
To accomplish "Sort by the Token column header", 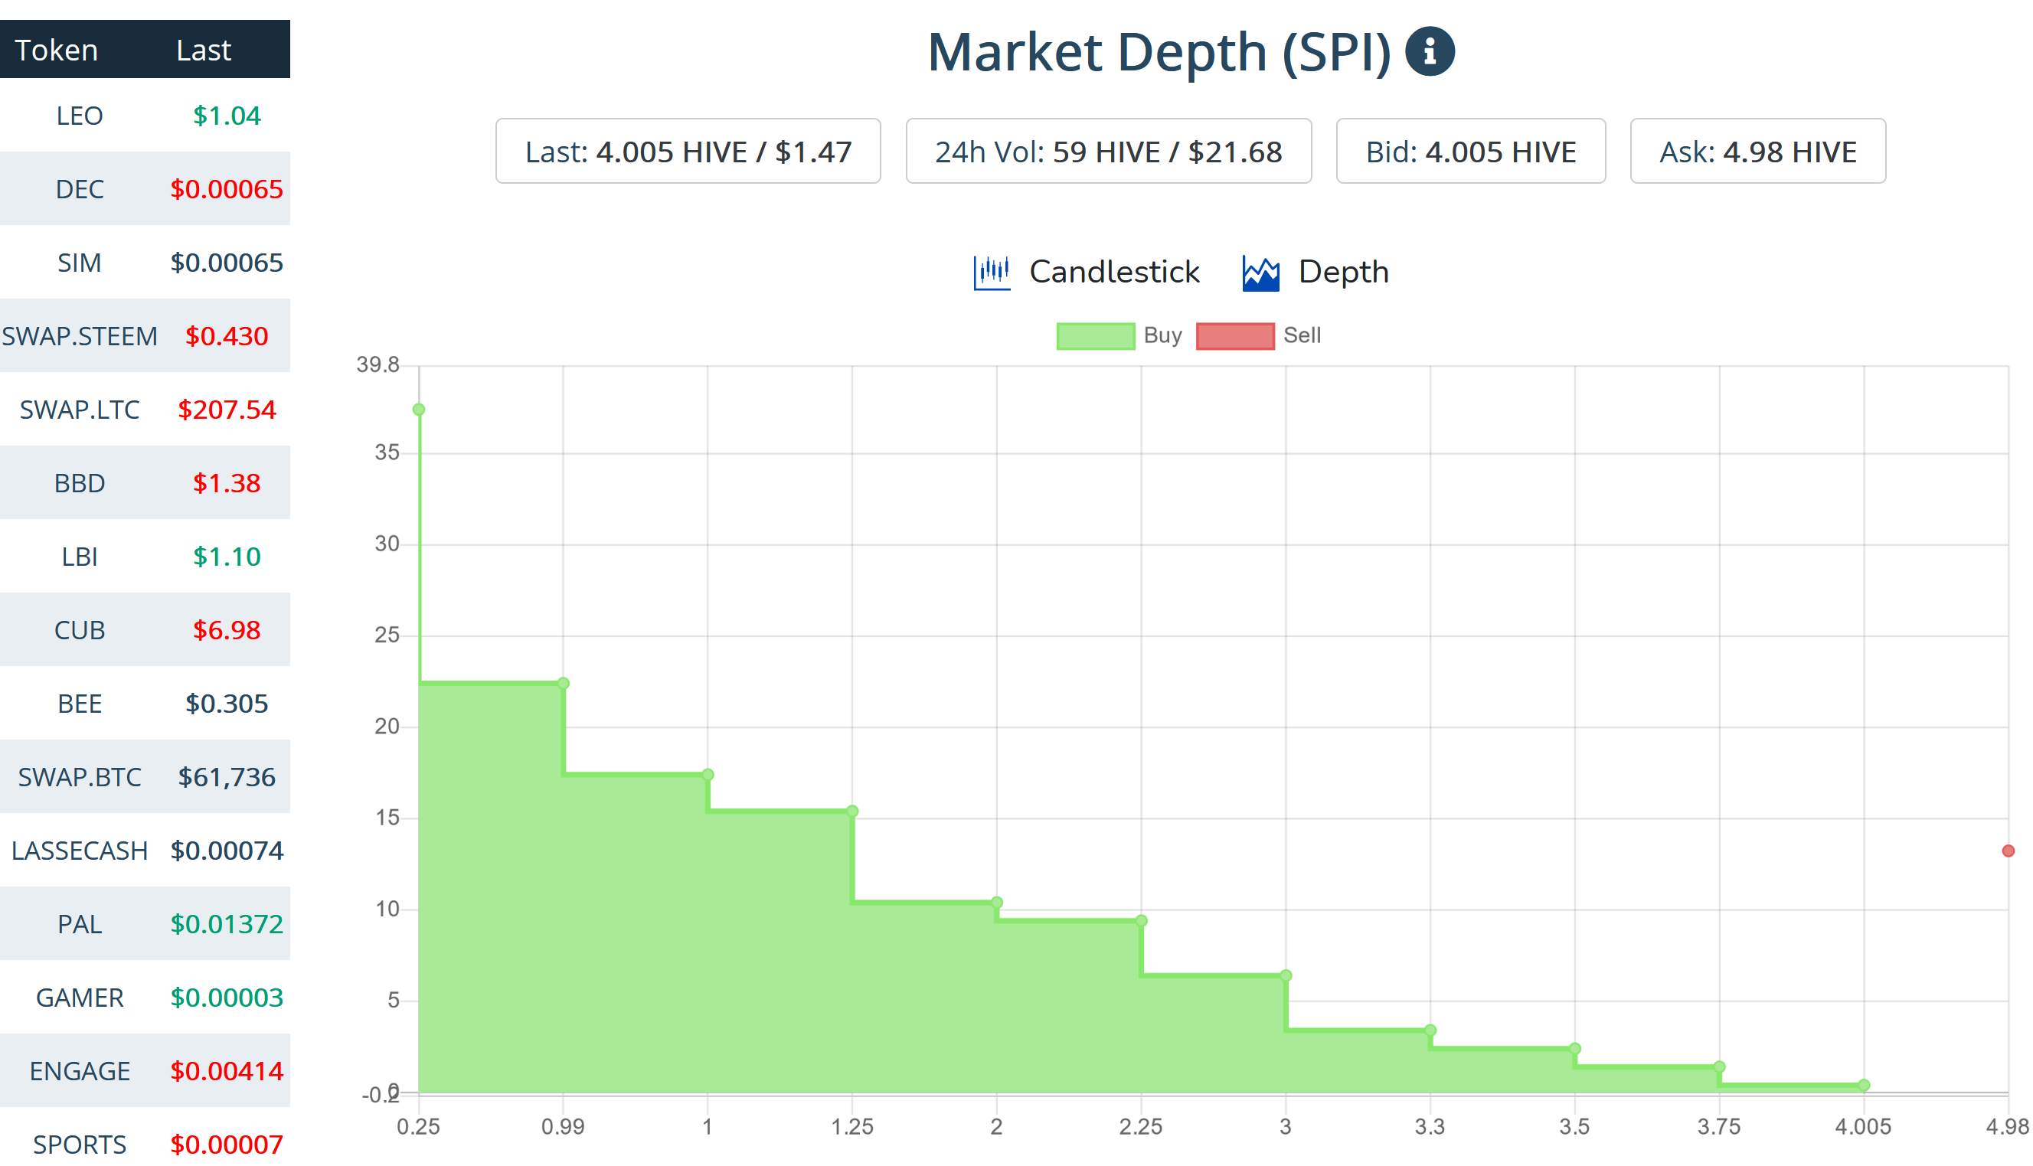I will (56, 51).
